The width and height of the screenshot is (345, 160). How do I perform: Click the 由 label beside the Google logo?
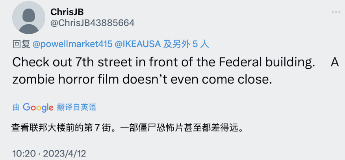tap(16, 107)
